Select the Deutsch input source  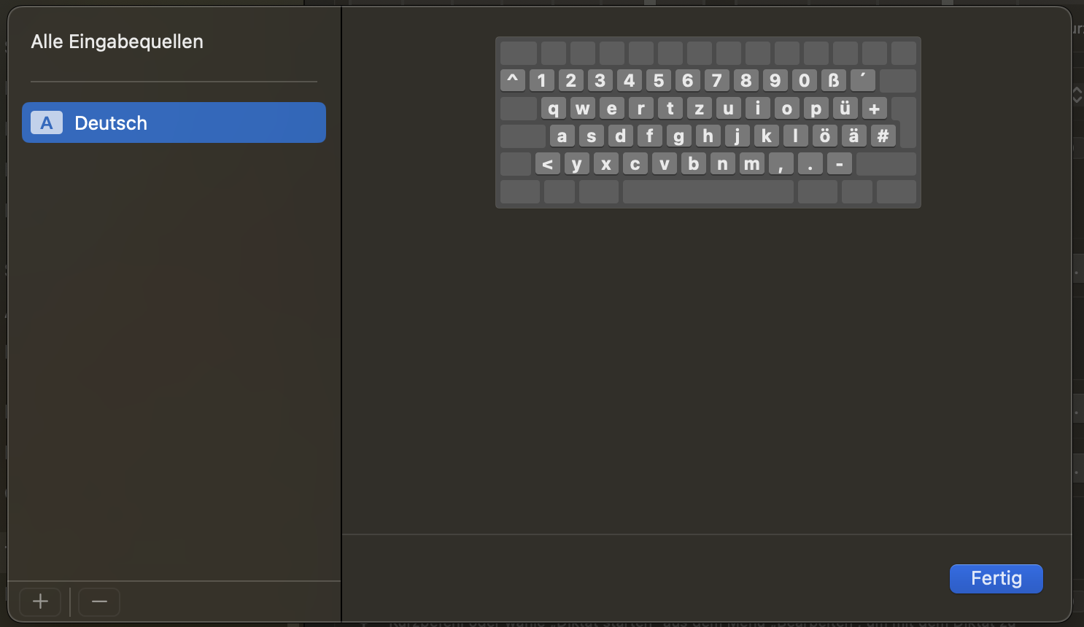174,122
